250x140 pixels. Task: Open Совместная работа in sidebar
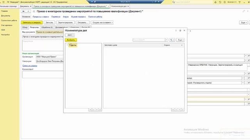tap(9, 21)
